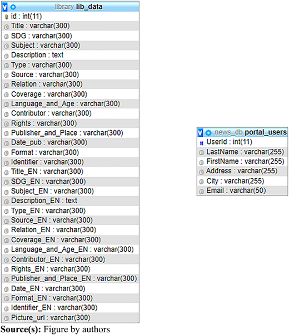289x335 pixels.
Task: Select the FirstName : varchar(255) column
Action: point(242,161)
